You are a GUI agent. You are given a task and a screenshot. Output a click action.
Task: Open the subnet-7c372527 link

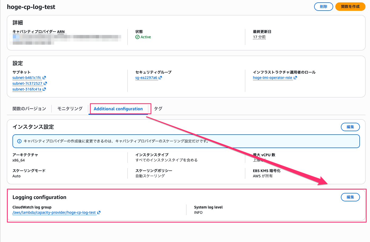click(27, 83)
